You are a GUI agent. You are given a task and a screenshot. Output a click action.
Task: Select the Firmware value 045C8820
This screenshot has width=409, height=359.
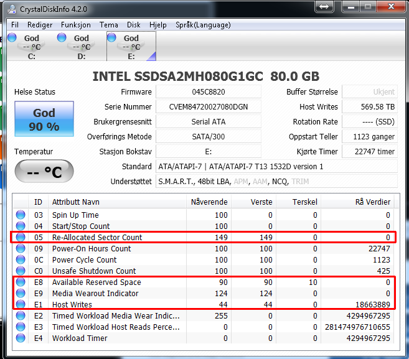point(209,91)
